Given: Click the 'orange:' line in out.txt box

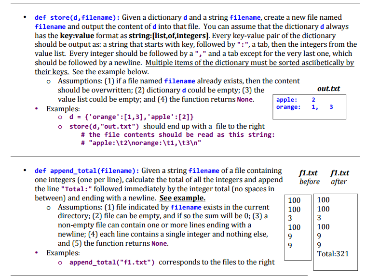Looking at the screenshot, I should [305, 107].
